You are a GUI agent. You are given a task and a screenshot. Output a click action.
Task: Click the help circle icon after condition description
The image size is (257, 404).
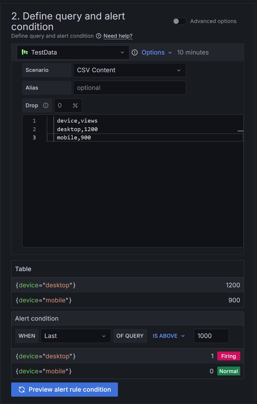(x=98, y=36)
